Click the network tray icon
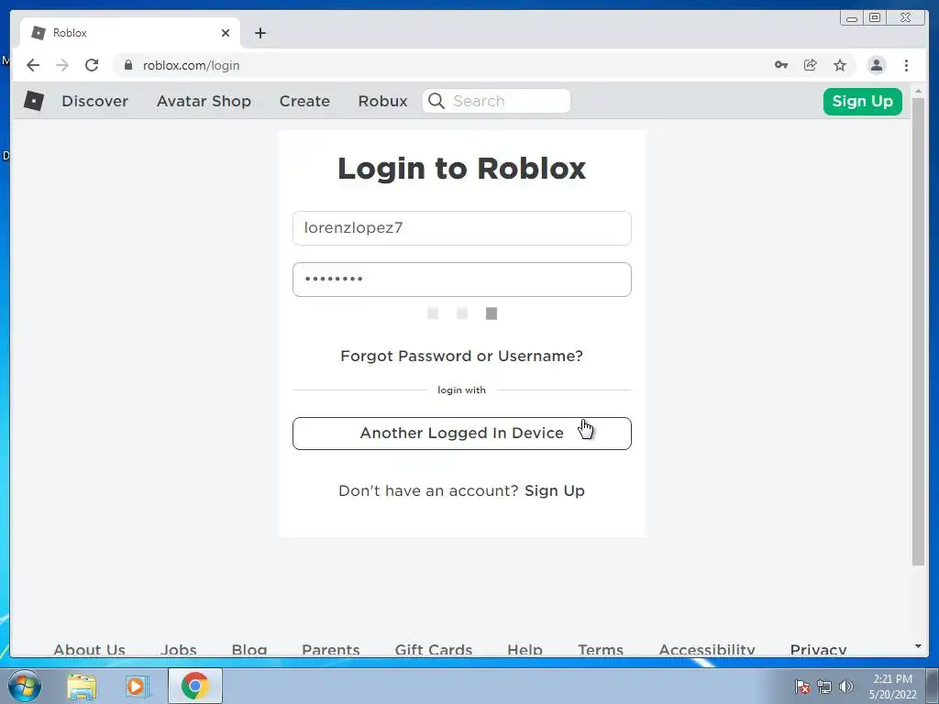The image size is (939, 704). [824, 687]
